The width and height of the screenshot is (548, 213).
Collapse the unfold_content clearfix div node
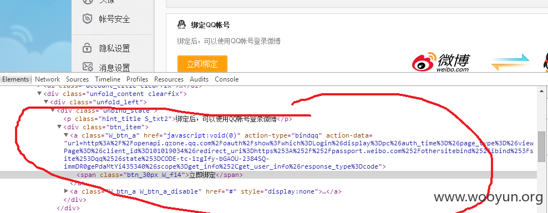[x=39, y=94]
